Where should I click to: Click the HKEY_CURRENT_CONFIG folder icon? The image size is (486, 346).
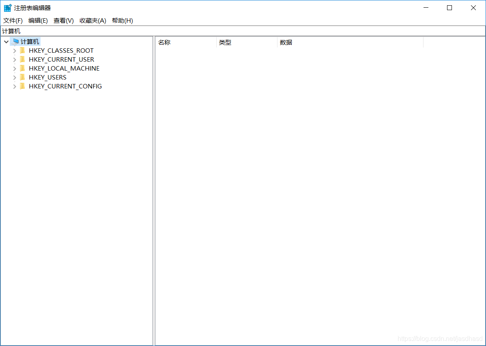coord(22,86)
